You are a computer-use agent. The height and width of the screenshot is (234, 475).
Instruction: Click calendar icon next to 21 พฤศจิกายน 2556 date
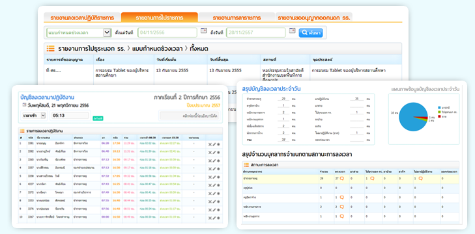[25, 105]
